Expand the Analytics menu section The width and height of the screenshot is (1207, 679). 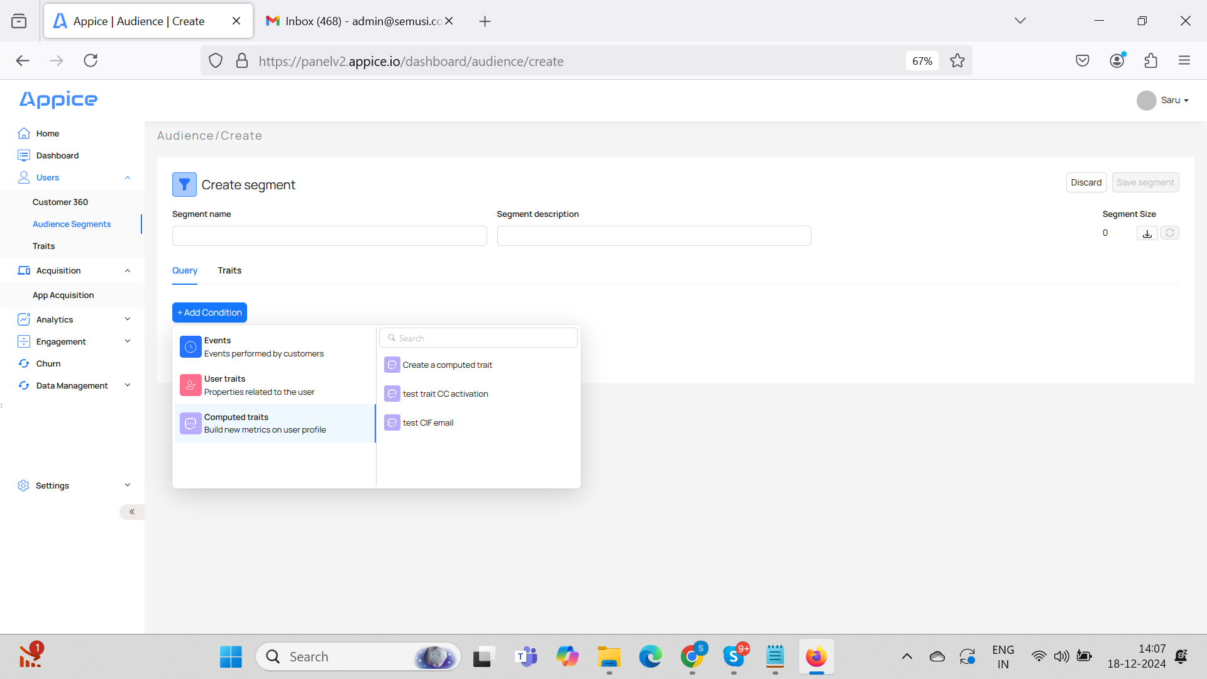pos(128,319)
